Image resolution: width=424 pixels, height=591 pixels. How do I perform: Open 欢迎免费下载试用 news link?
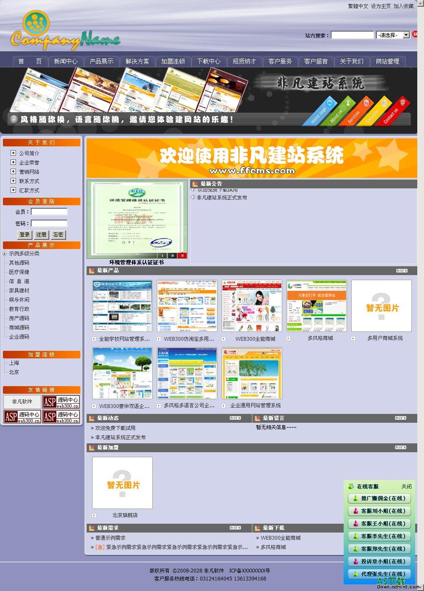click(x=115, y=428)
